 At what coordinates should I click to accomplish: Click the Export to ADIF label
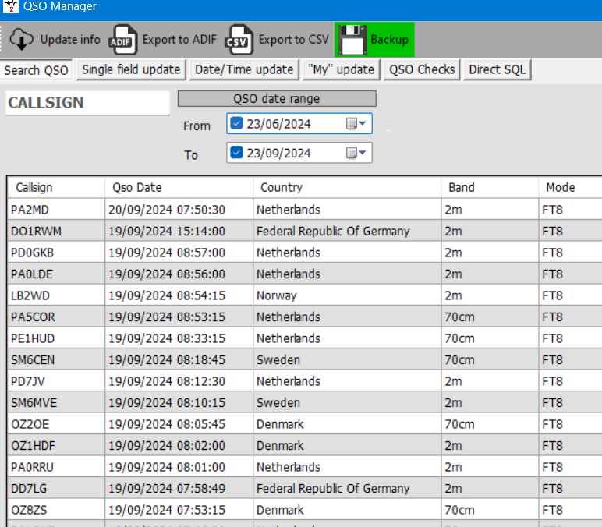179,39
